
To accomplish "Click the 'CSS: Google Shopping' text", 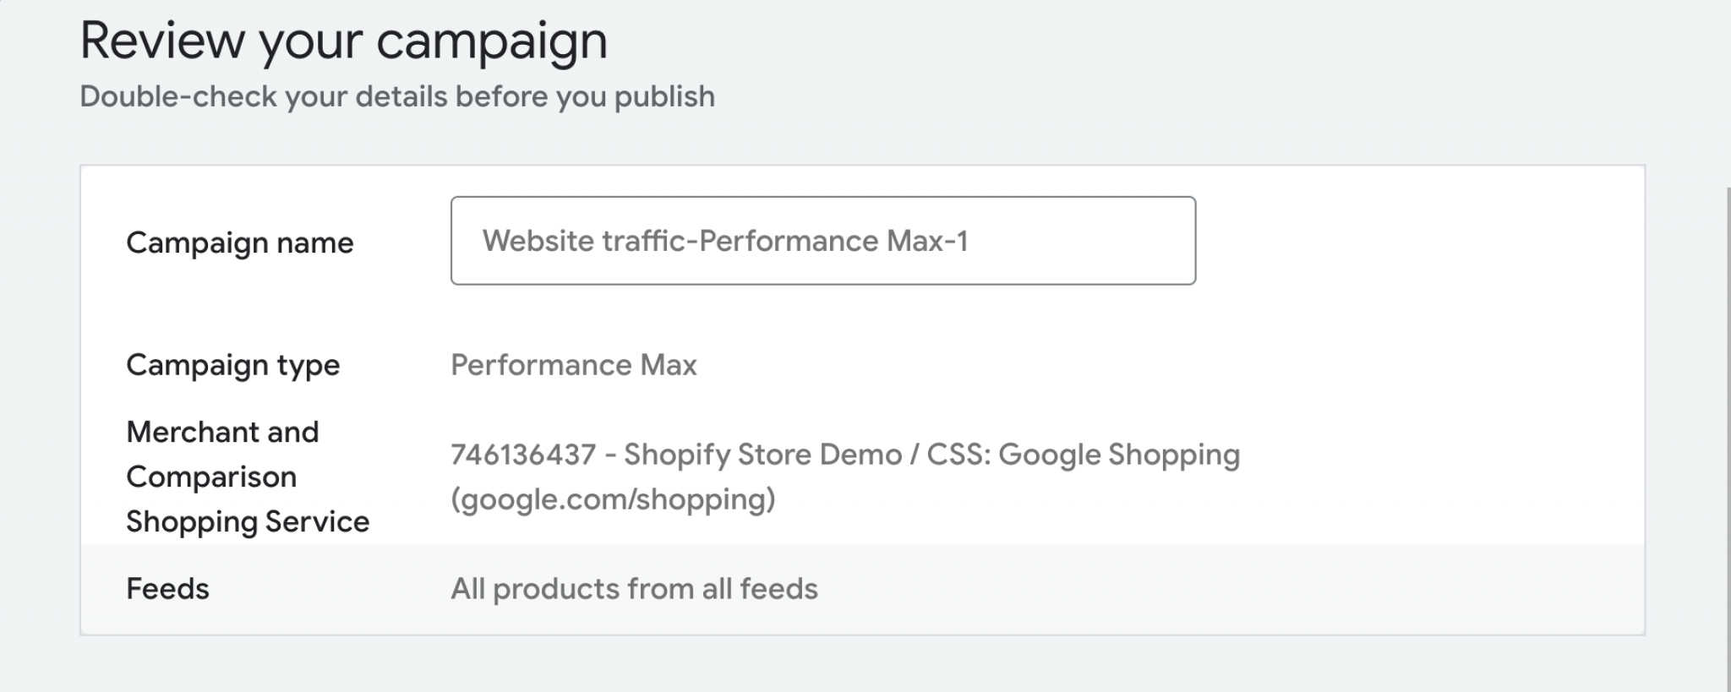I will (x=1083, y=455).
